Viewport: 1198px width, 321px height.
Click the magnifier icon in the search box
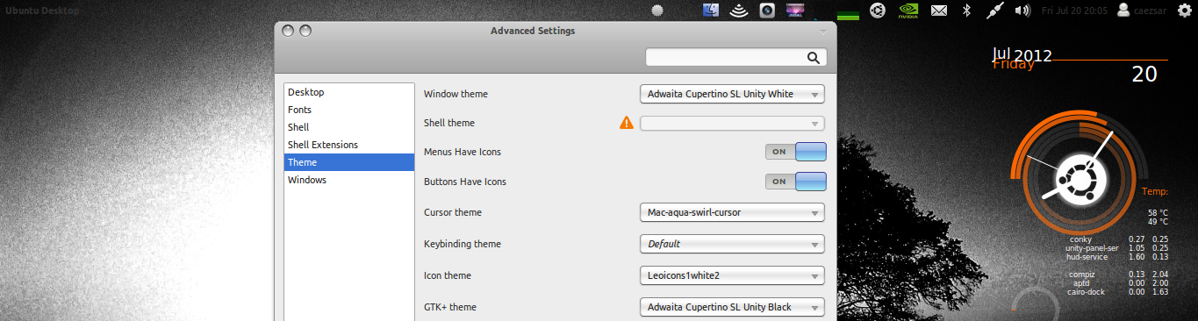(x=814, y=58)
